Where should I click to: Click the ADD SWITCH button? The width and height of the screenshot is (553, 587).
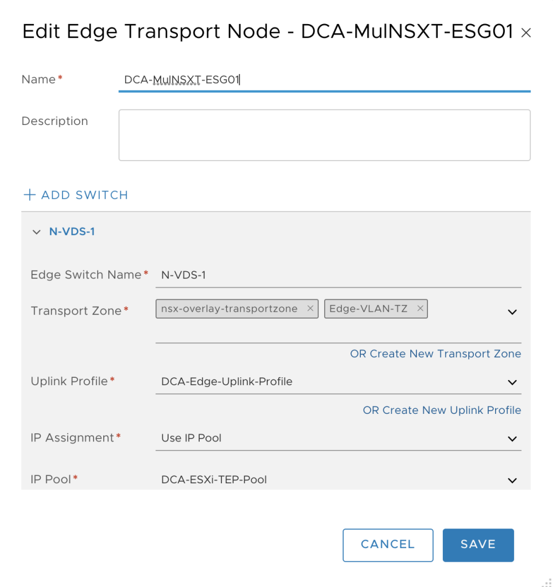[76, 195]
